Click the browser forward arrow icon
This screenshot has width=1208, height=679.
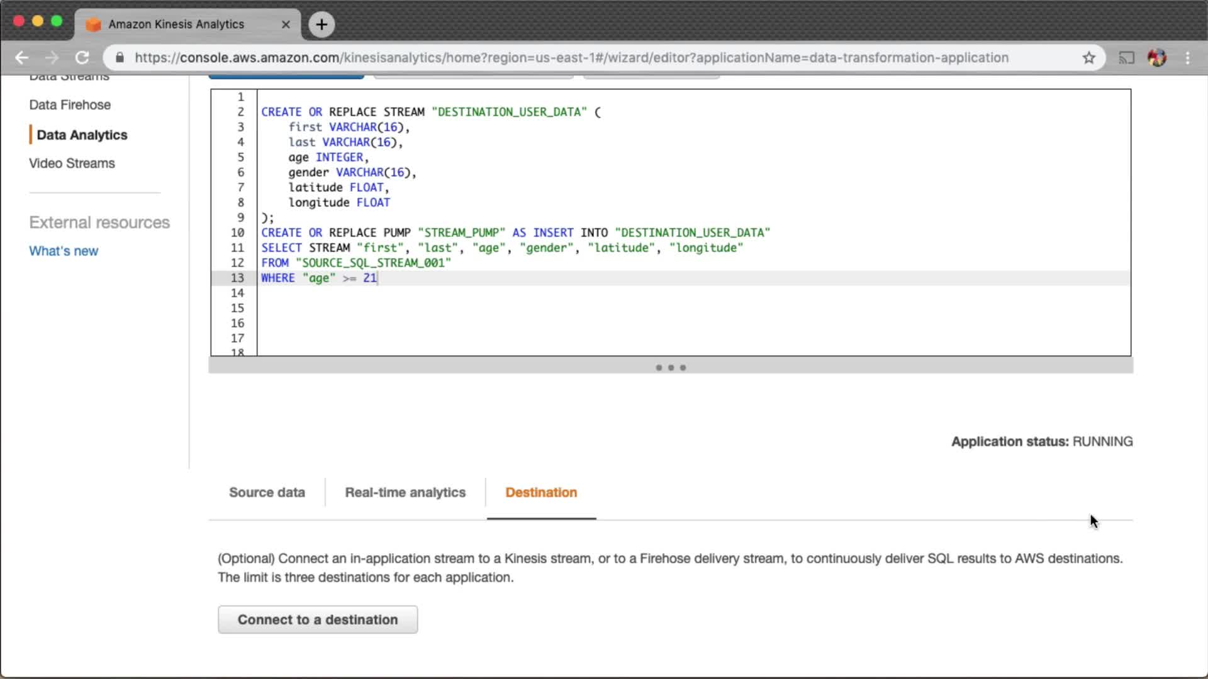coord(52,58)
